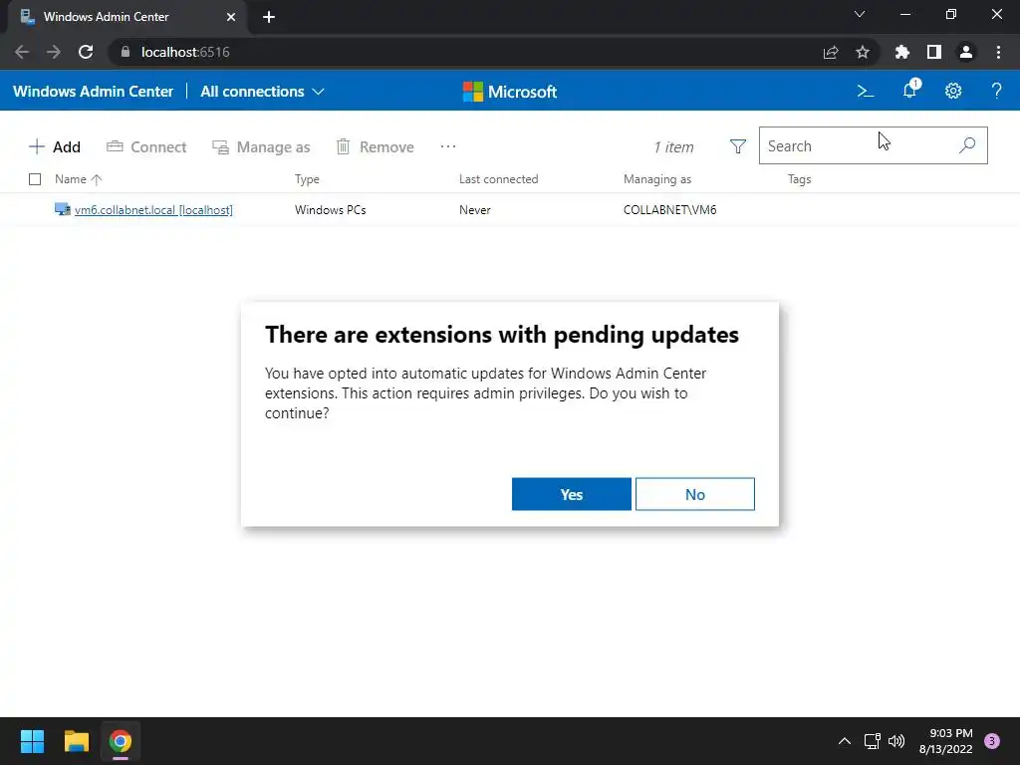Toggle the filter funnel icon
Image resolution: width=1020 pixels, height=765 pixels.
[738, 147]
